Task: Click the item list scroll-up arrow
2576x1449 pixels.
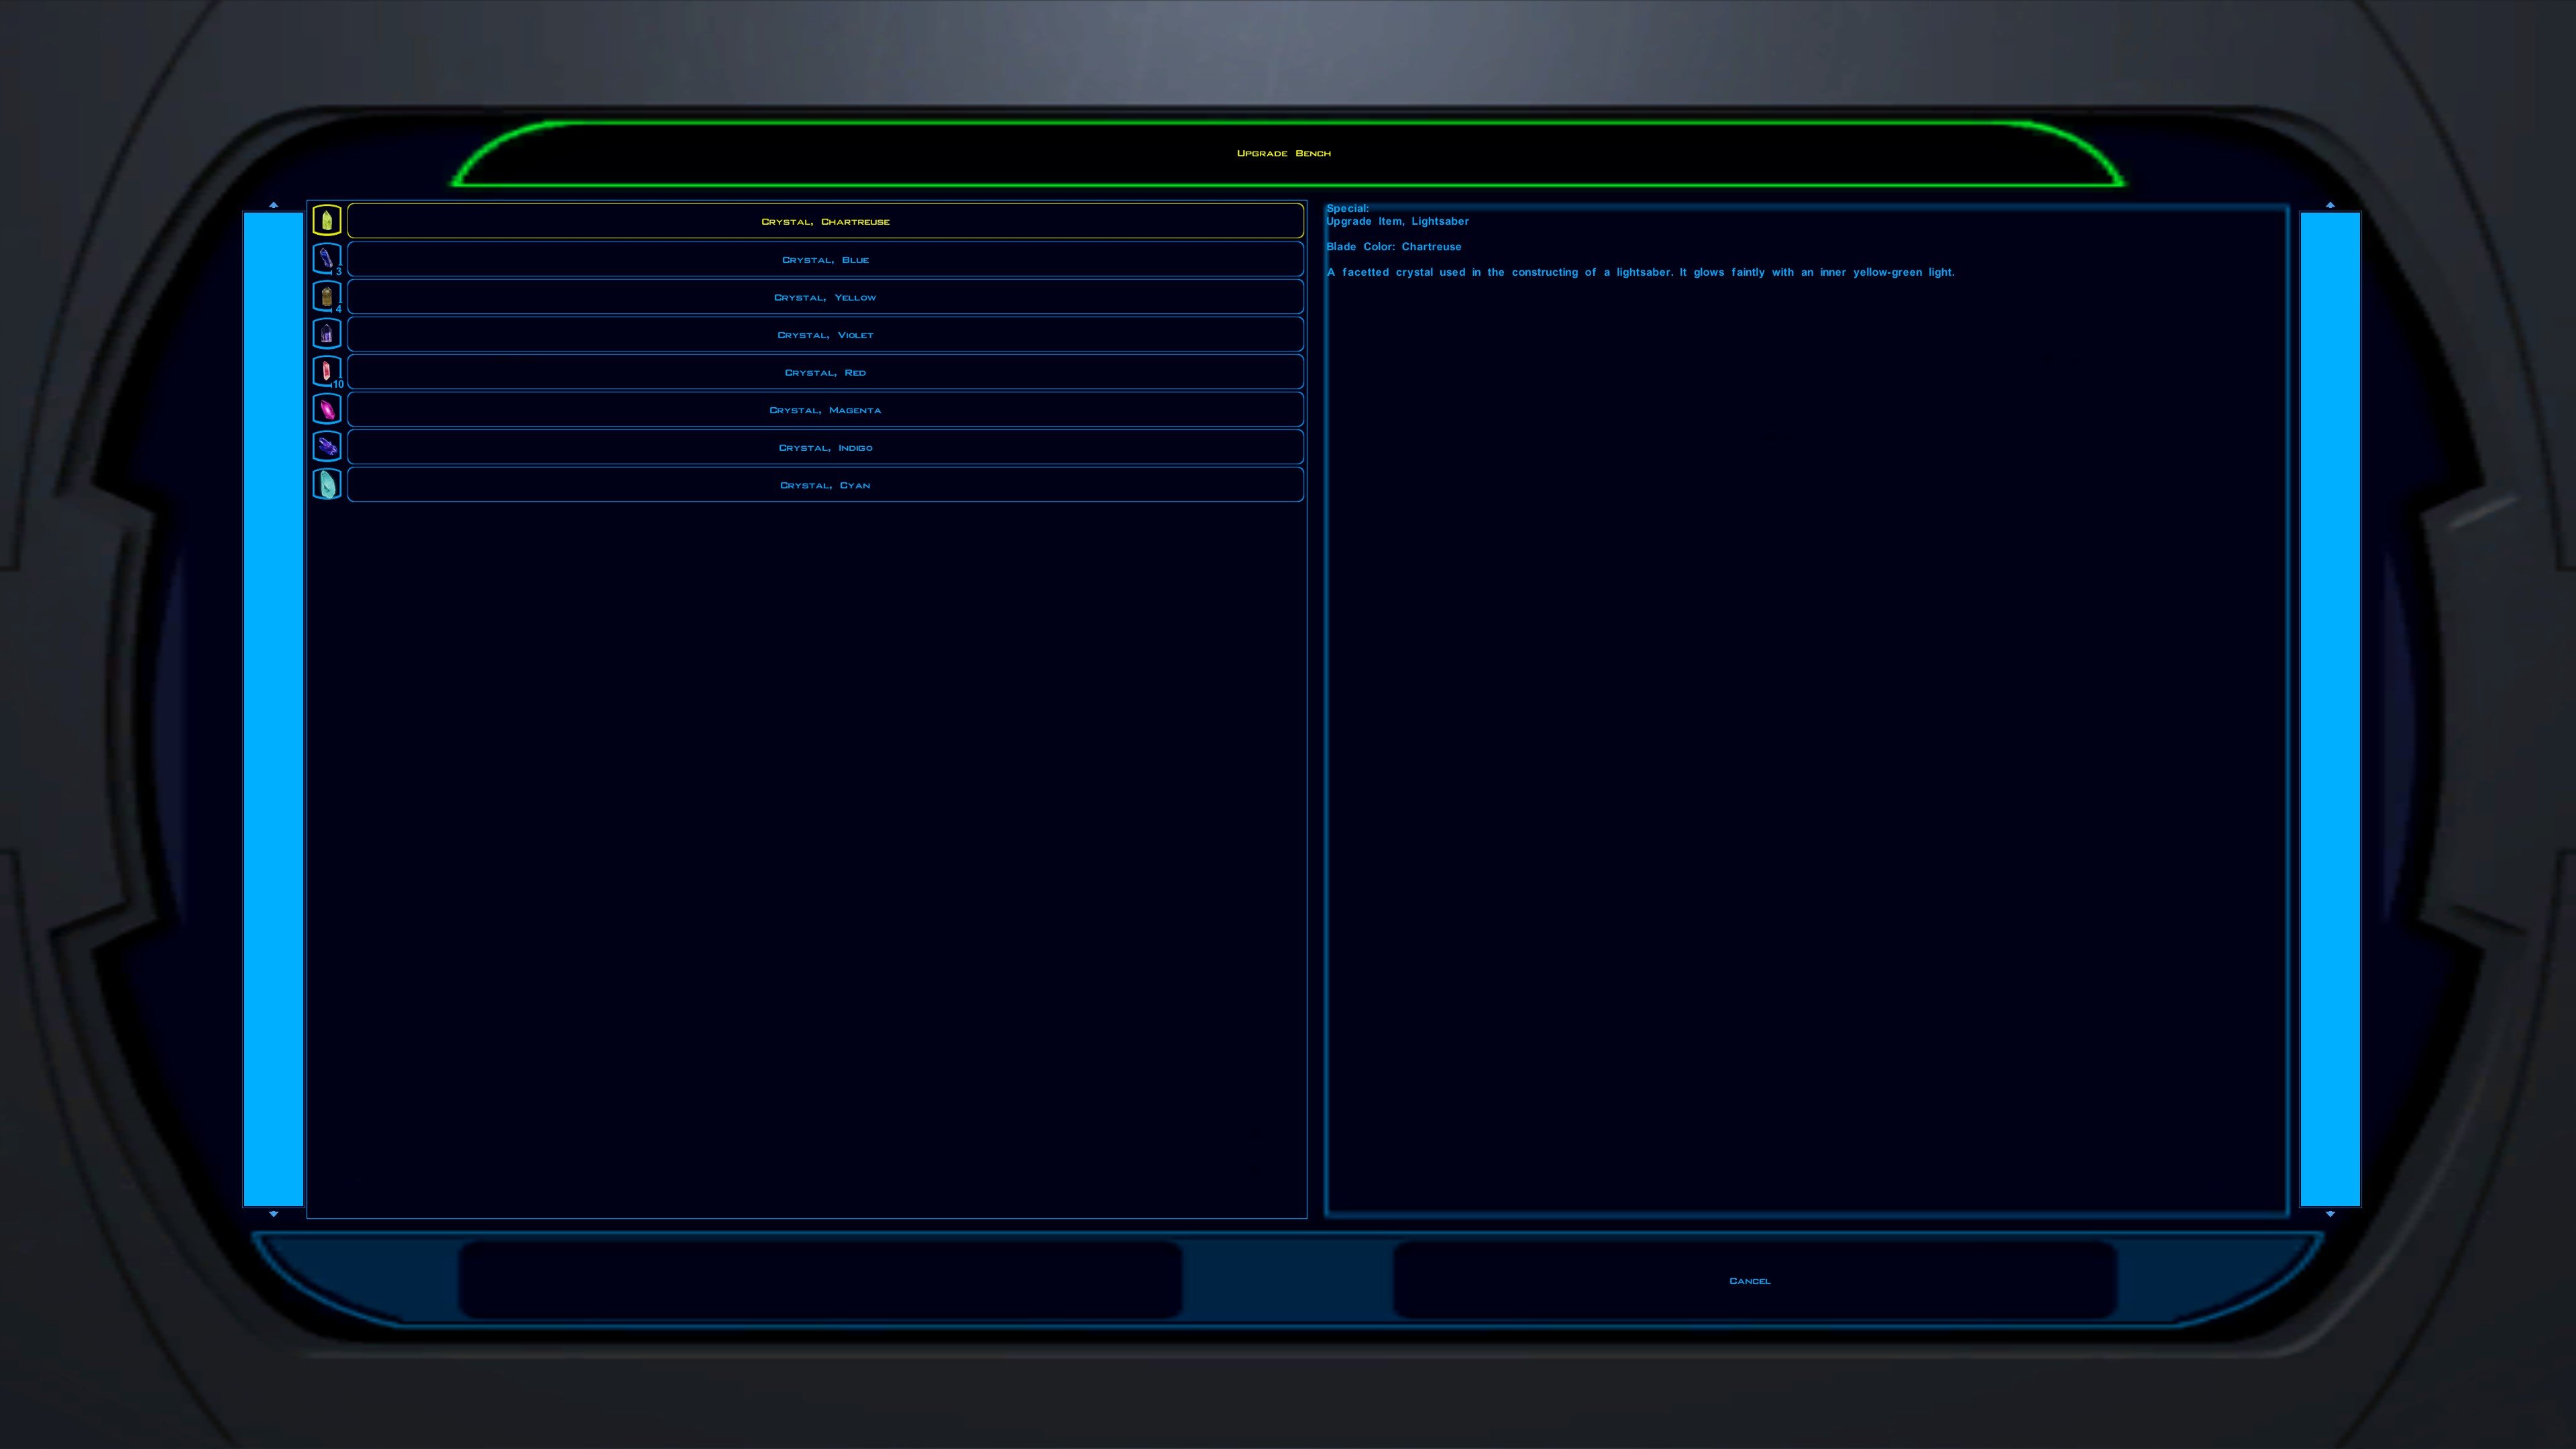Action: click(x=274, y=205)
